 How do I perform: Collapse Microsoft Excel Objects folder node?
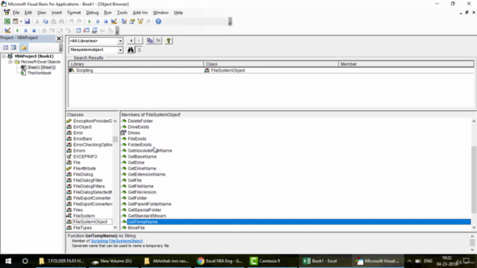[x=10, y=62]
